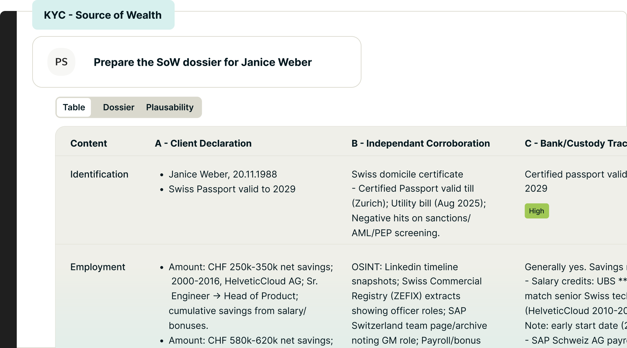627x348 pixels.
Task: Click the Swiss Passport valid to 2029 bullet
Action: (232, 189)
